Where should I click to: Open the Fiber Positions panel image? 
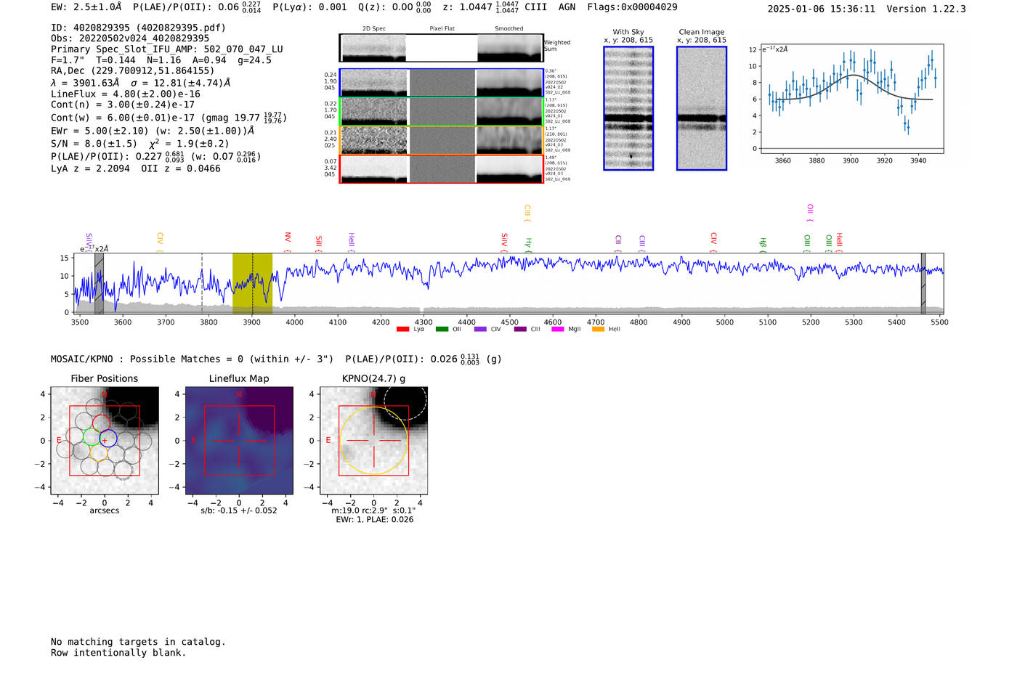tap(105, 441)
